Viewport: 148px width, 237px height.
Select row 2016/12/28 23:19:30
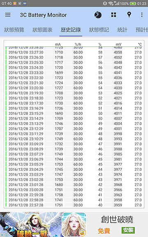click(x=74, y=93)
